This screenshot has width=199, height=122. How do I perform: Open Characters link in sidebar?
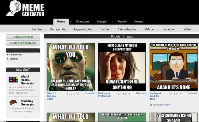coord(15,55)
